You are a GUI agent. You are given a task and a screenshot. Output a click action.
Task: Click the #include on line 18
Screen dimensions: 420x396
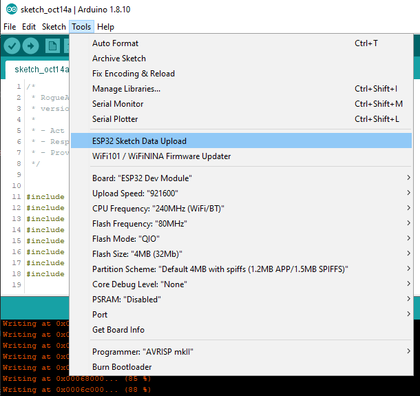tap(45, 274)
